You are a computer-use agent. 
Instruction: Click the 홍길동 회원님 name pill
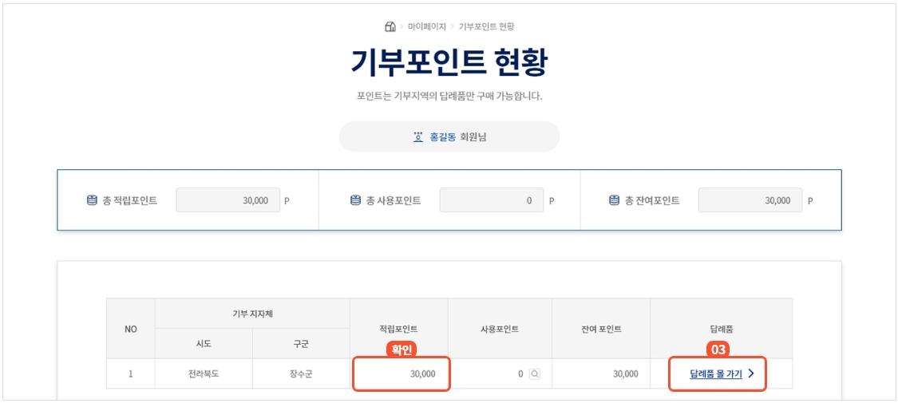[449, 136]
